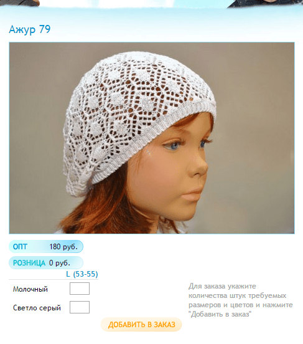Click the ОПТ label in the price badge

click(20, 247)
